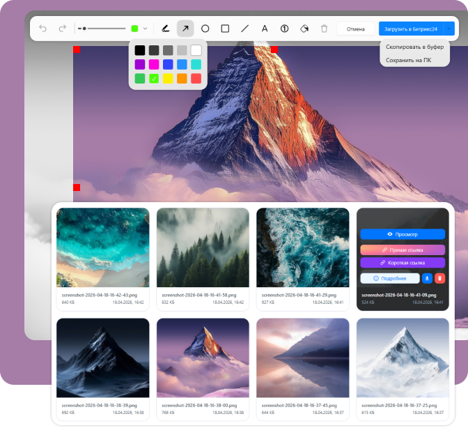Click the 927 КБ file size
The height and width of the screenshot is (428, 468).
267,303
